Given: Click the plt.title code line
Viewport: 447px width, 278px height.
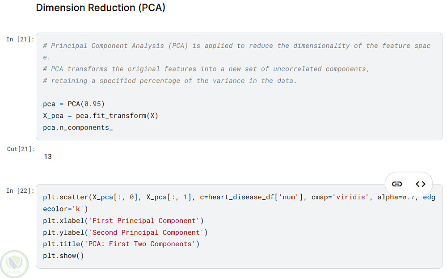Looking at the screenshot, I should (x=121, y=244).
